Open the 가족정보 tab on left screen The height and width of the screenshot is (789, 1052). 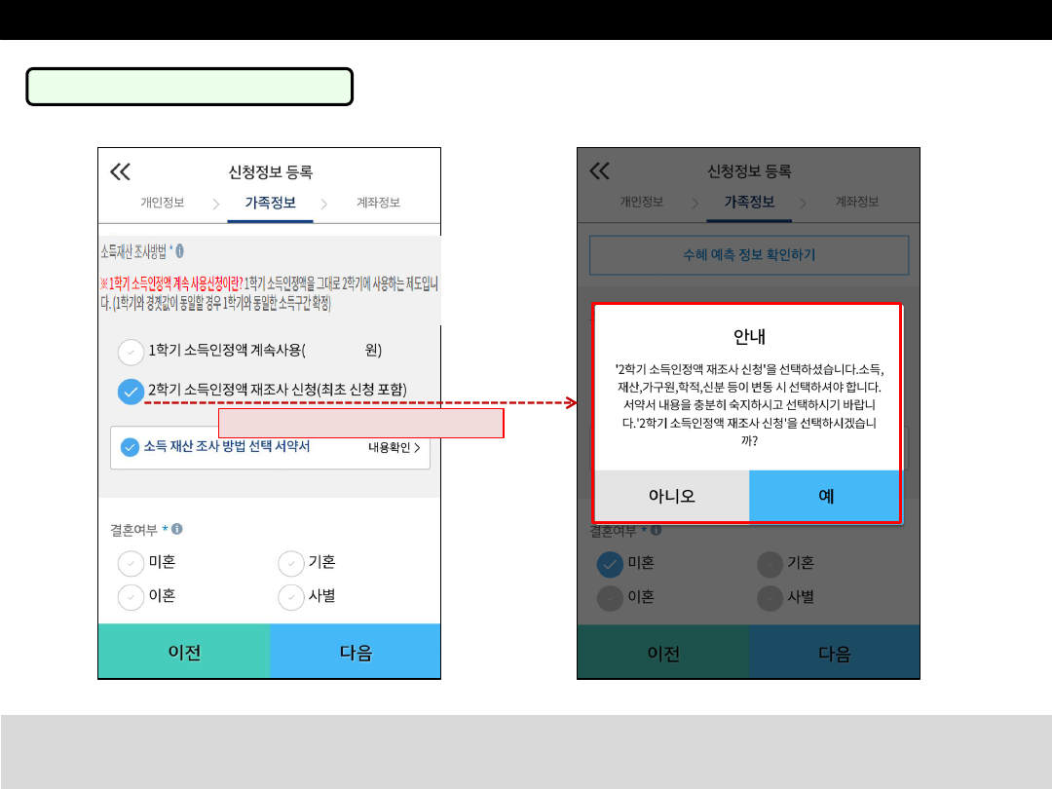pyautogui.click(x=270, y=203)
